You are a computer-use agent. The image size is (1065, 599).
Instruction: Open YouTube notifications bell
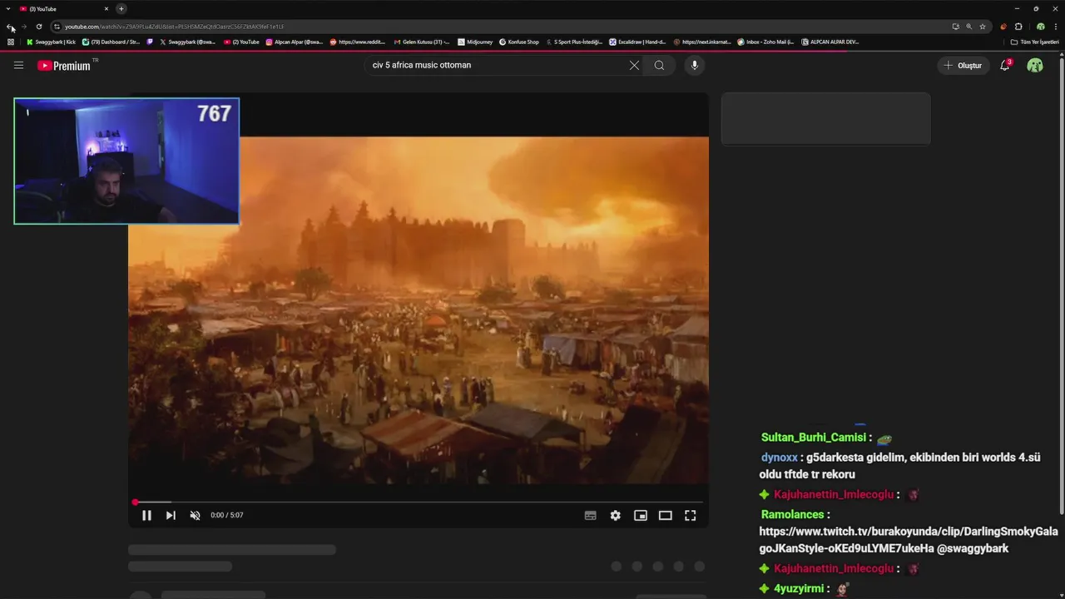click(x=1005, y=65)
